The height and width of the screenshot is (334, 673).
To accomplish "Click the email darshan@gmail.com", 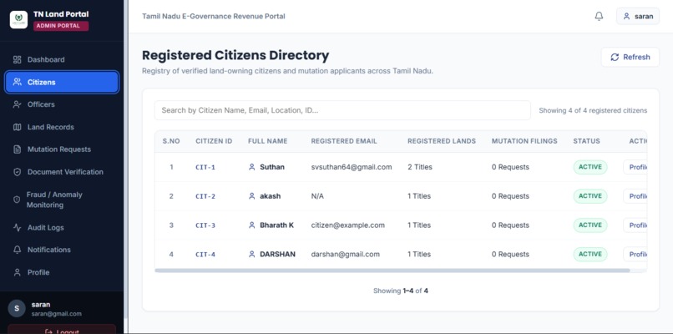I will (x=346, y=254).
